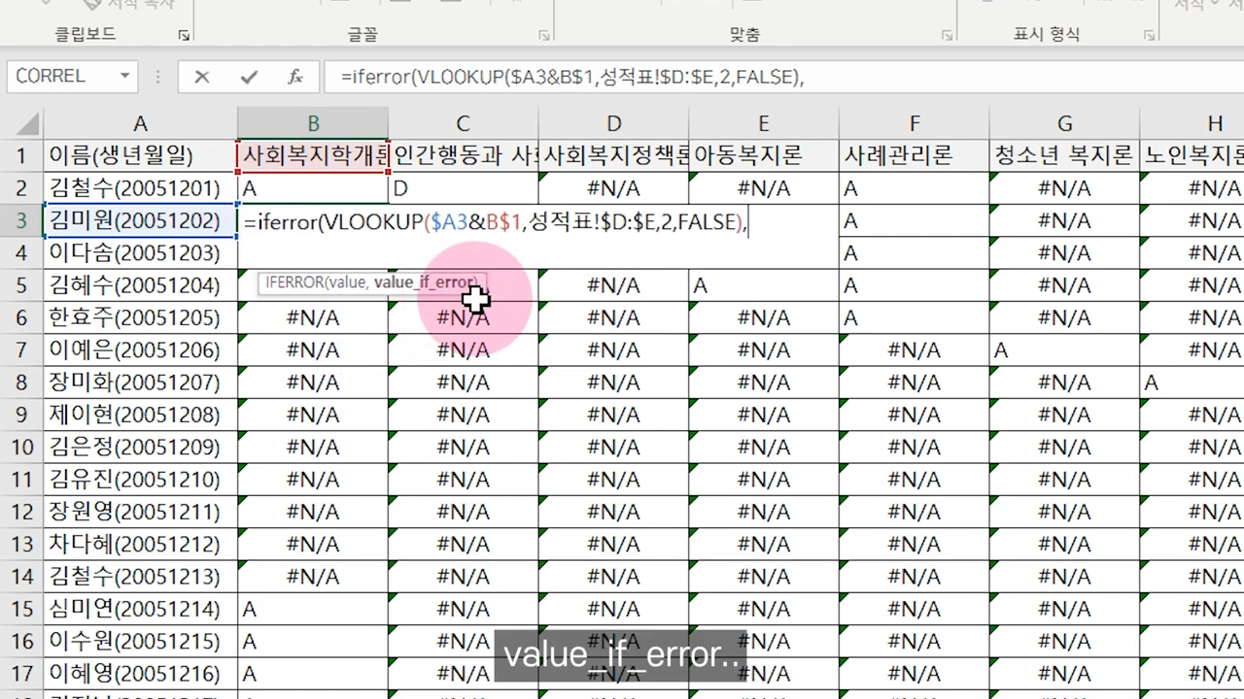1244x699 pixels.
Task: Click cell C2 containing grade D
Action: click(x=463, y=188)
